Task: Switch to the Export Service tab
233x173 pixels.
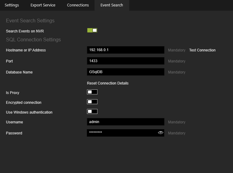Action: coord(43,5)
